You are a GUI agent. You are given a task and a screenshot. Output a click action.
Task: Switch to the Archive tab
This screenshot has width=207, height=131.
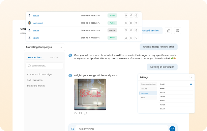(54, 57)
